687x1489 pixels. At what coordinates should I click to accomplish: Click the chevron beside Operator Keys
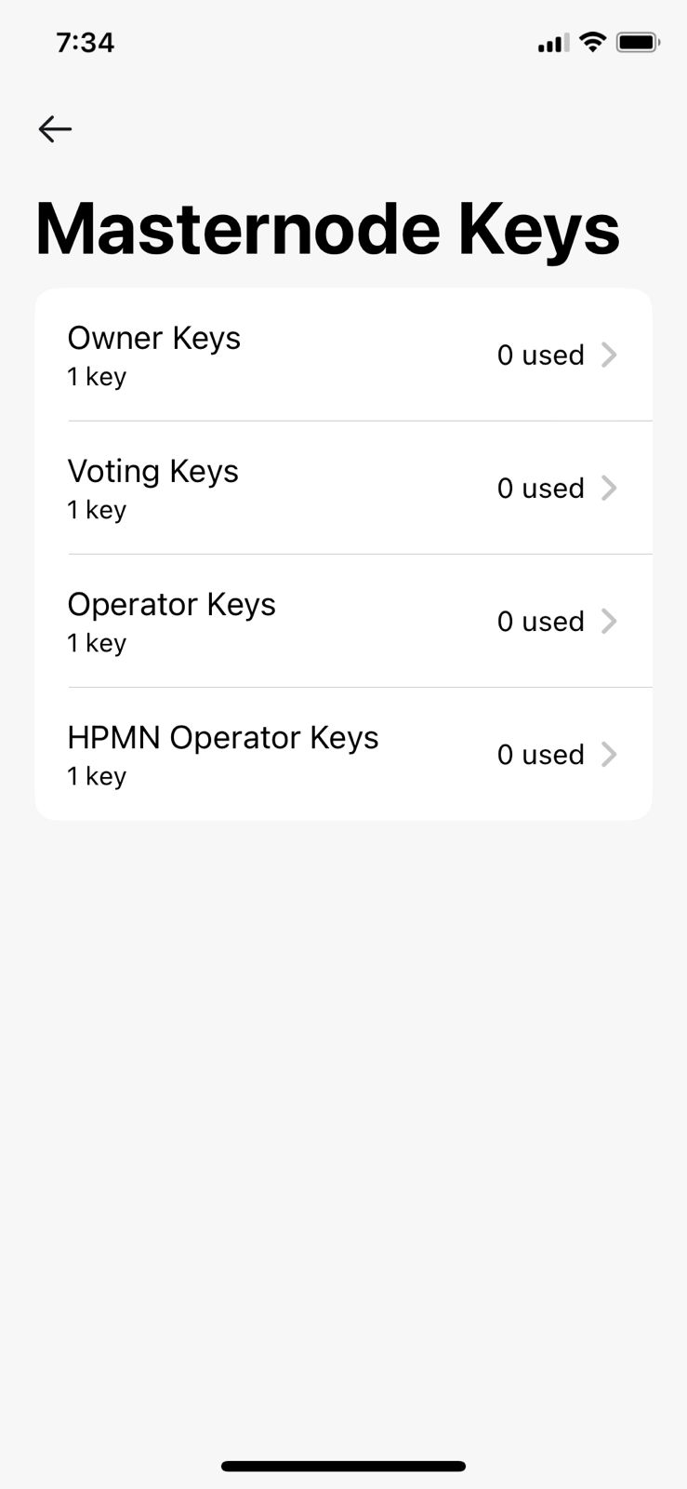pyautogui.click(x=609, y=621)
